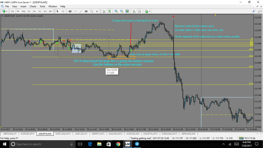Viewport: 263px width, 148px height.
Task: Open the Insert menu
Action: pos(23,7)
